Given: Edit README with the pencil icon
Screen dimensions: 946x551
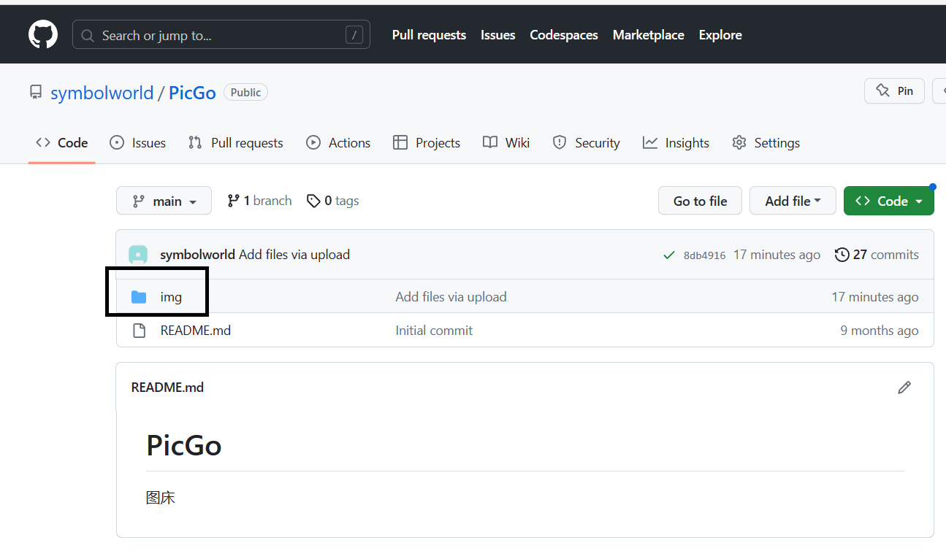Looking at the screenshot, I should 904,388.
